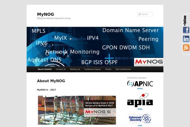Follow the APIA text link
190x127 pixels.
click(140, 109)
